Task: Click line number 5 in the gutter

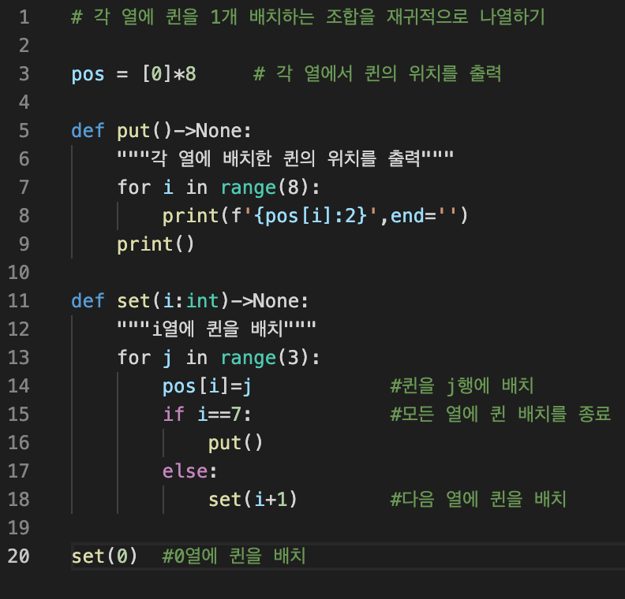Action: 24,131
